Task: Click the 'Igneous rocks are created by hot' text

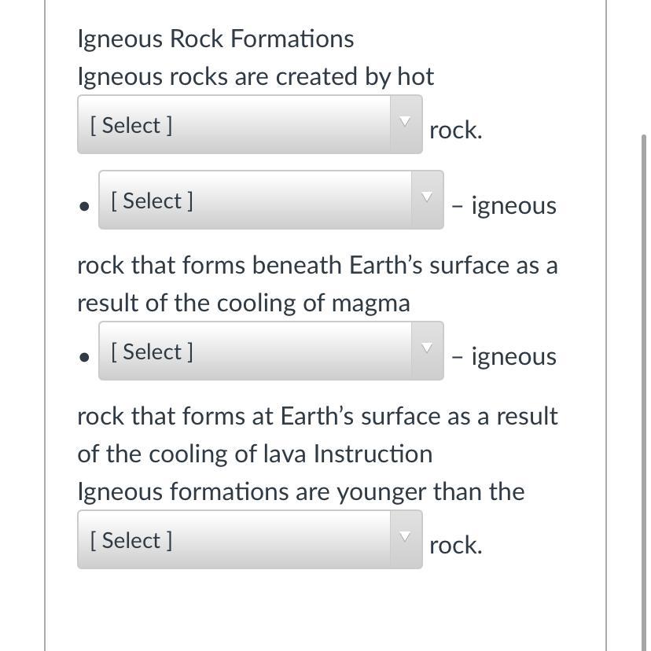Action: [x=256, y=76]
